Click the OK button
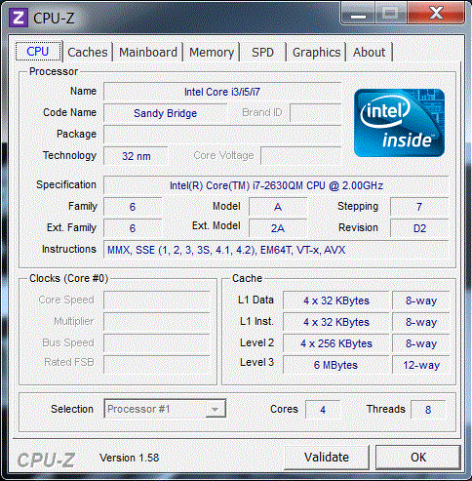Image resolution: width=472 pixels, height=481 pixels. click(x=418, y=458)
